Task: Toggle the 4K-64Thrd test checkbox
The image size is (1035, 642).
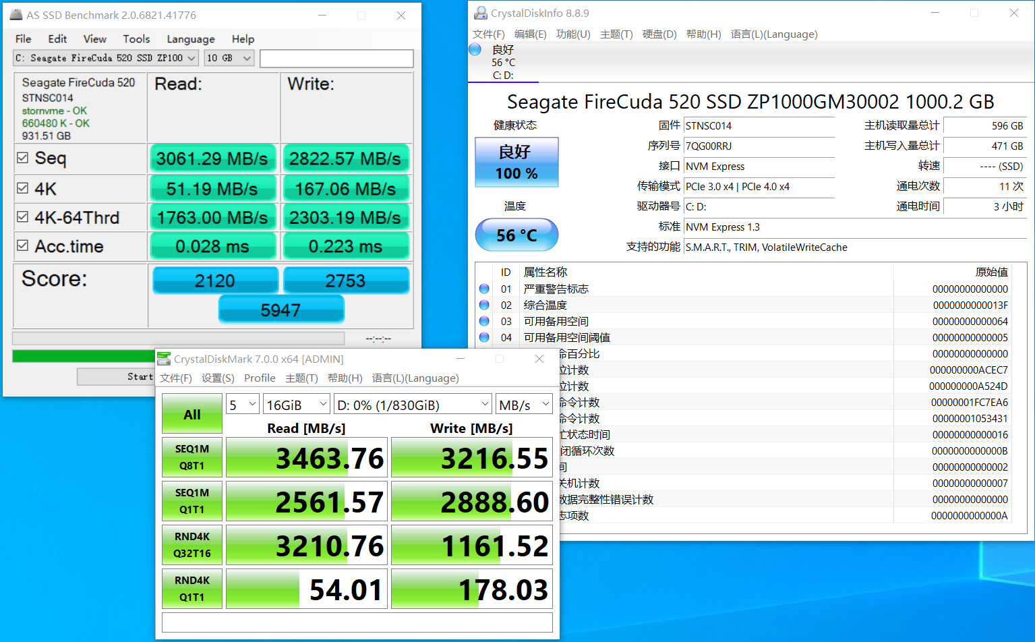Action: (22, 217)
